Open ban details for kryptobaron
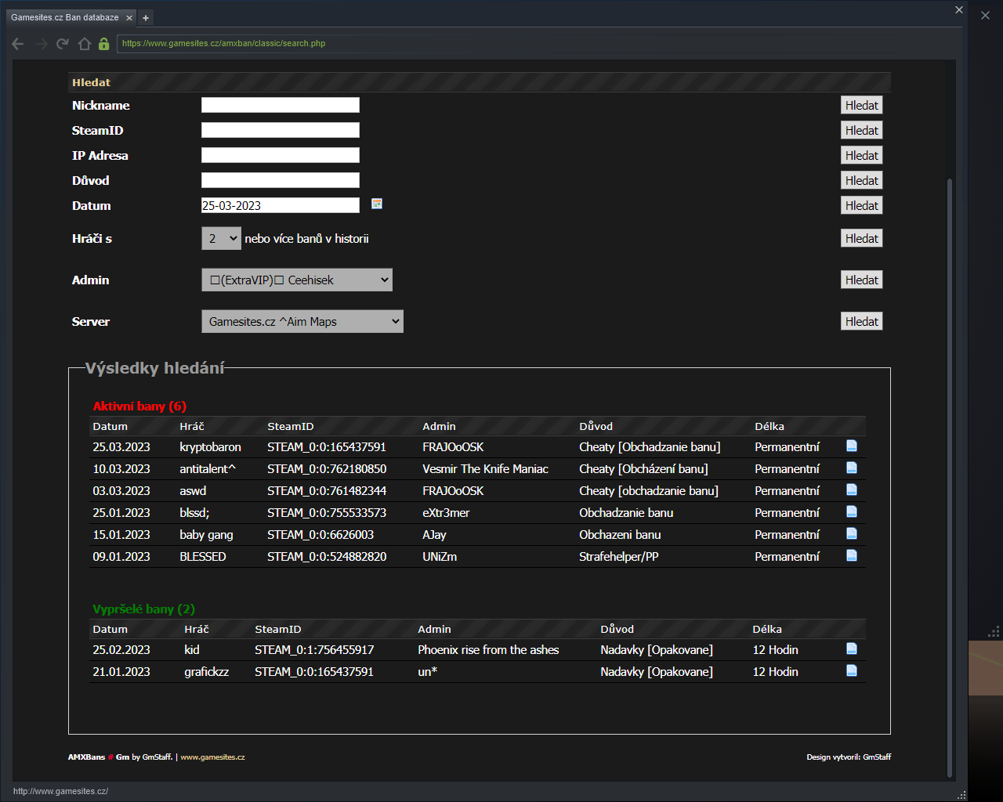This screenshot has height=802, width=1003. pyautogui.click(x=852, y=446)
